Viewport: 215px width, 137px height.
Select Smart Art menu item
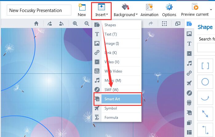117,99
